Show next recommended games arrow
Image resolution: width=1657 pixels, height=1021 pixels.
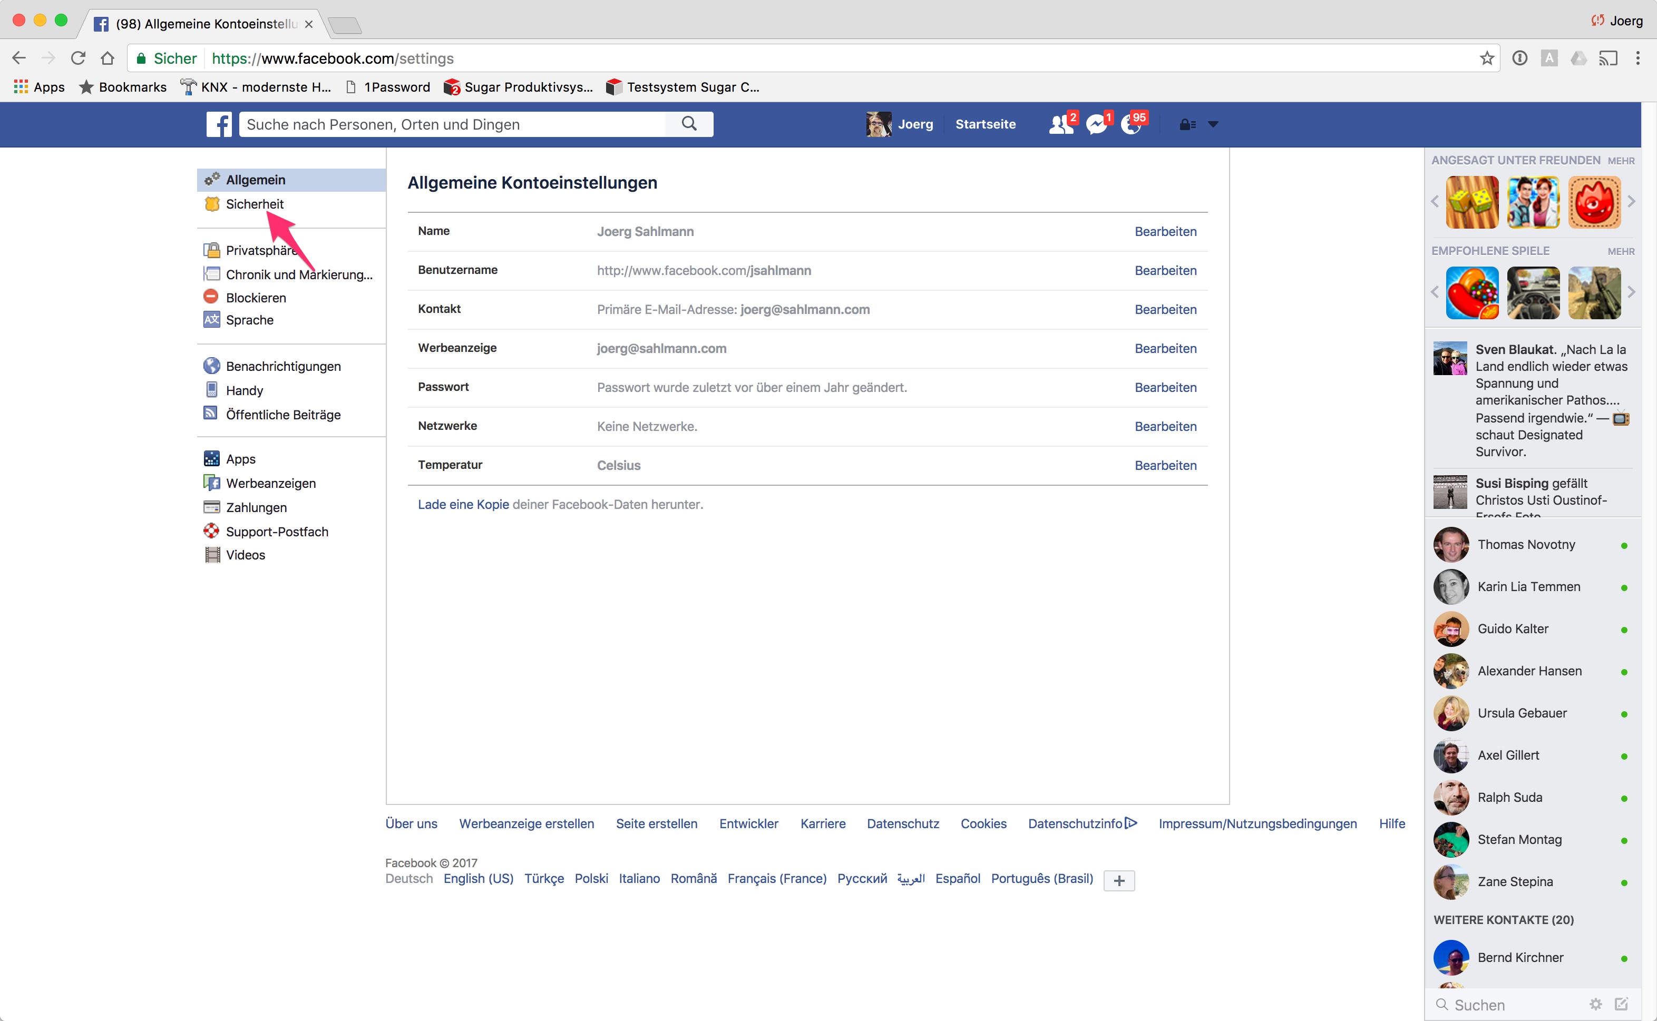[1631, 292]
